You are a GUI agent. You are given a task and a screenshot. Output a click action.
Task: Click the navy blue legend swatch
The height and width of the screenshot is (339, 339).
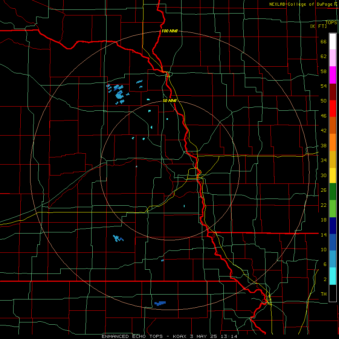(x=333, y=226)
